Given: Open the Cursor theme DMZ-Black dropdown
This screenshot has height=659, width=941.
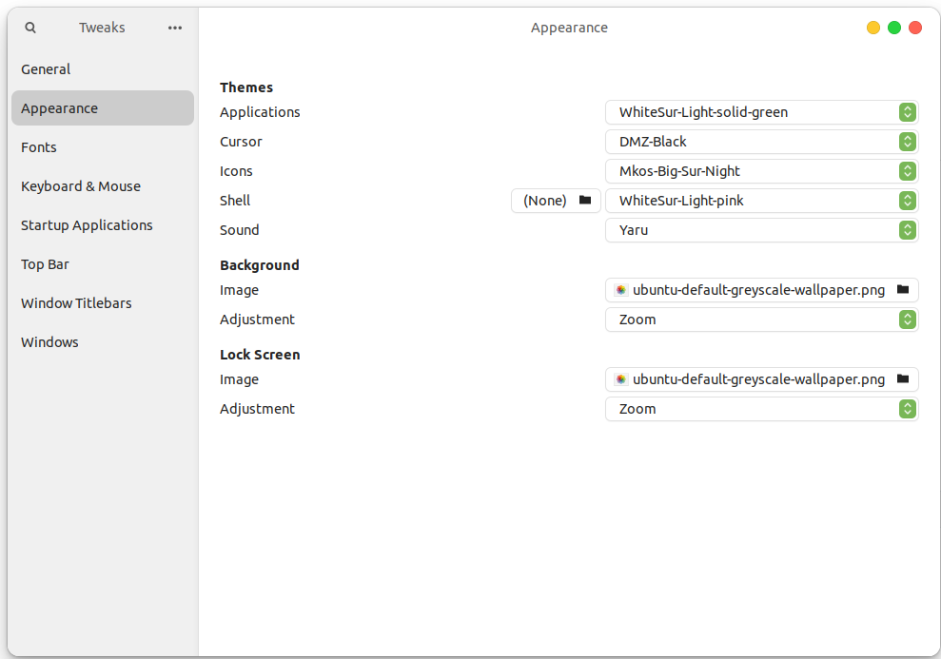Looking at the screenshot, I should point(761,142).
